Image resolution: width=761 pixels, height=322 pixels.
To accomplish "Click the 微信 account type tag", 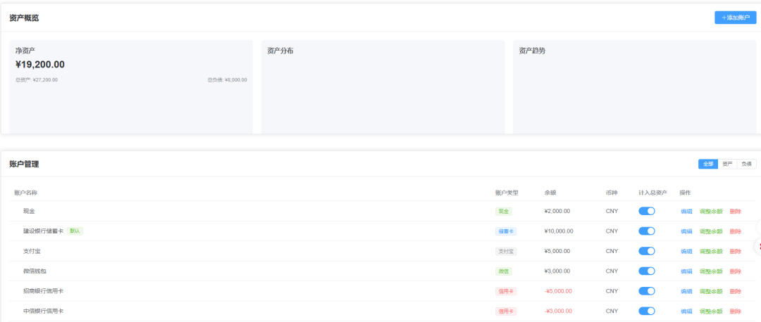I will (503, 271).
